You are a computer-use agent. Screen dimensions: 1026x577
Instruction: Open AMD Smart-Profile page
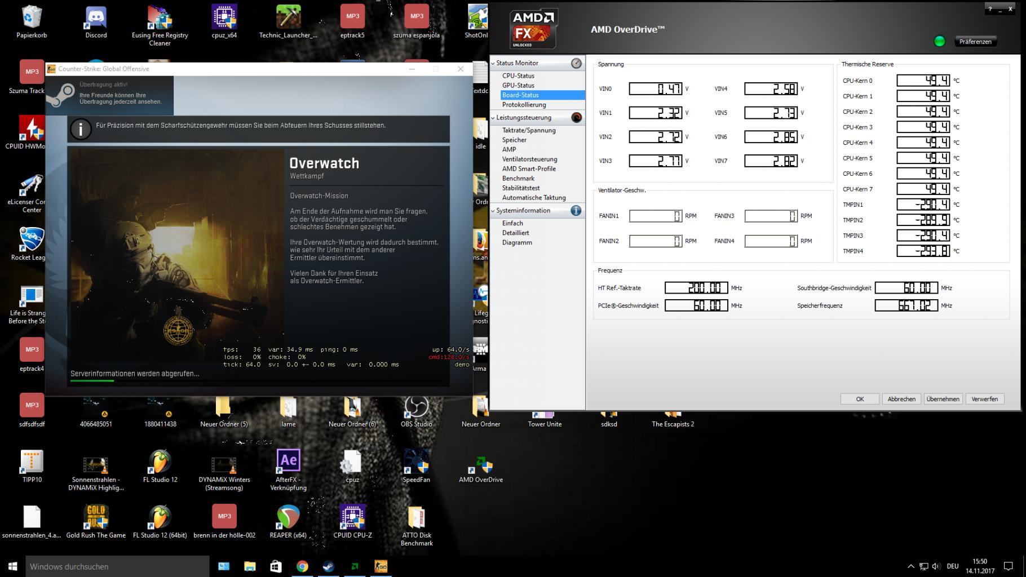coord(529,169)
